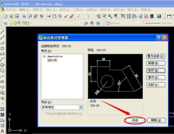The height and width of the screenshot is (134, 174).
Task: Click the Undo arrow icon
Action: [x=79, y=16]
